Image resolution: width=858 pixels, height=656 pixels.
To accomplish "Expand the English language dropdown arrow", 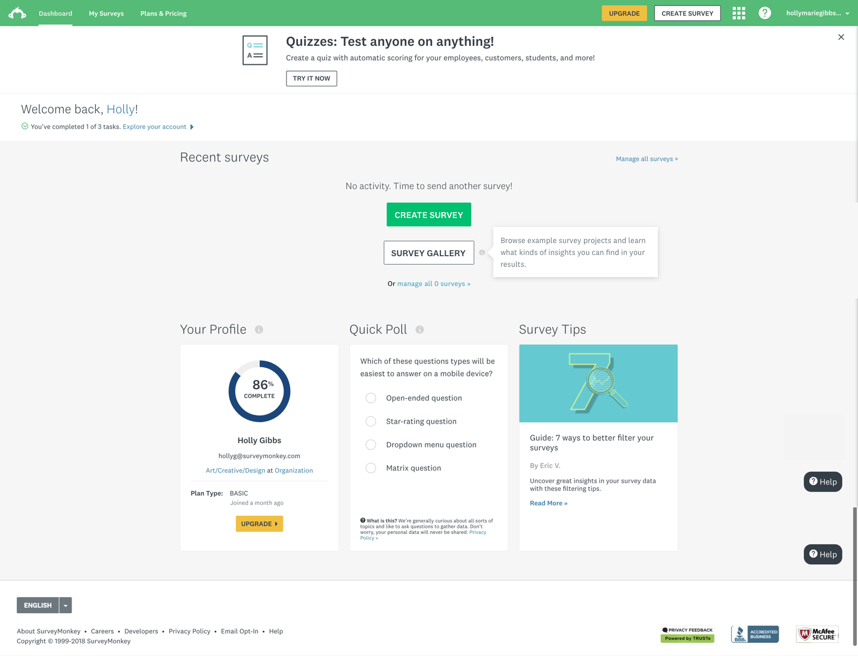I will point(66,605).
